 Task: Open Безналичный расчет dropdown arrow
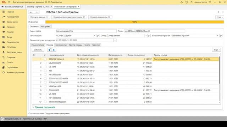coord(217,36)
